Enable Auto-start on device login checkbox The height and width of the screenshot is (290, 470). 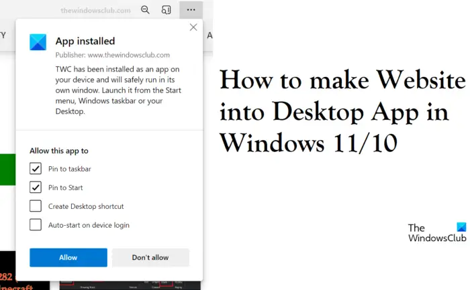(x=36, y=224)
